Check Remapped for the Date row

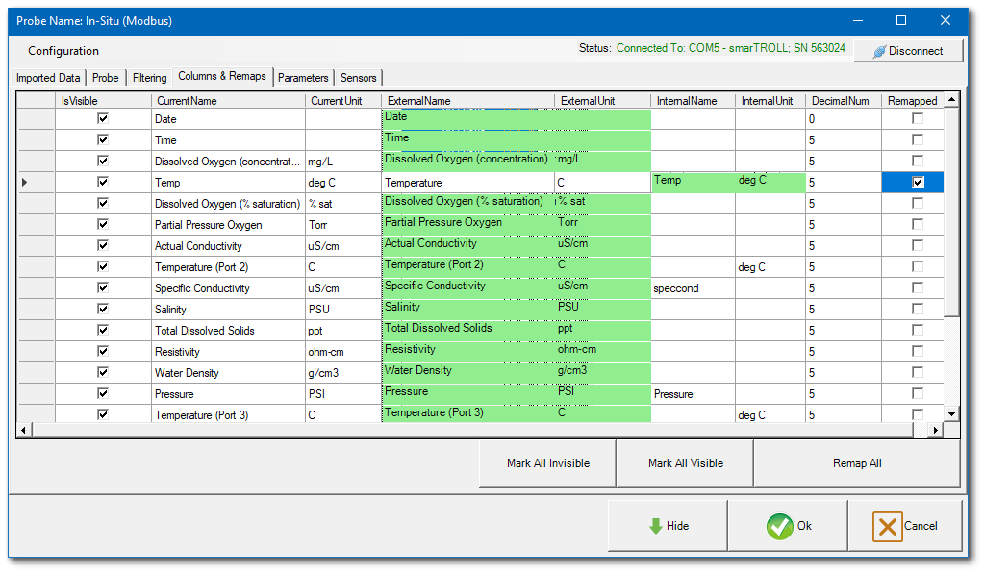point(918,118)
